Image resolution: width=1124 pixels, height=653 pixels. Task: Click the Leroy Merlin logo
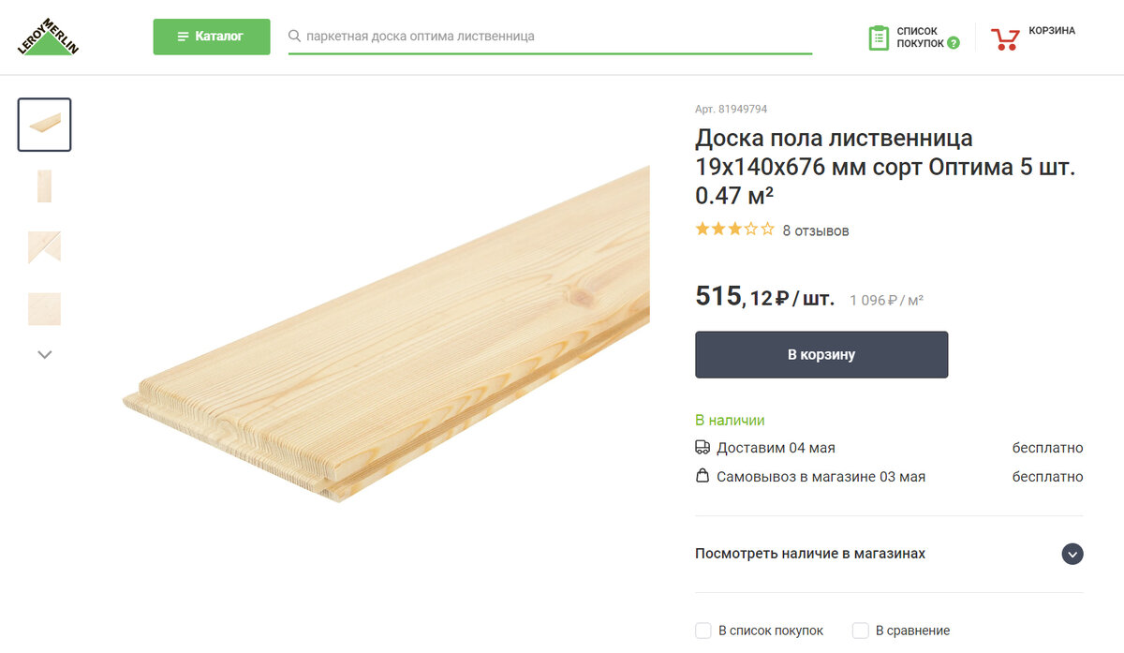45,37
